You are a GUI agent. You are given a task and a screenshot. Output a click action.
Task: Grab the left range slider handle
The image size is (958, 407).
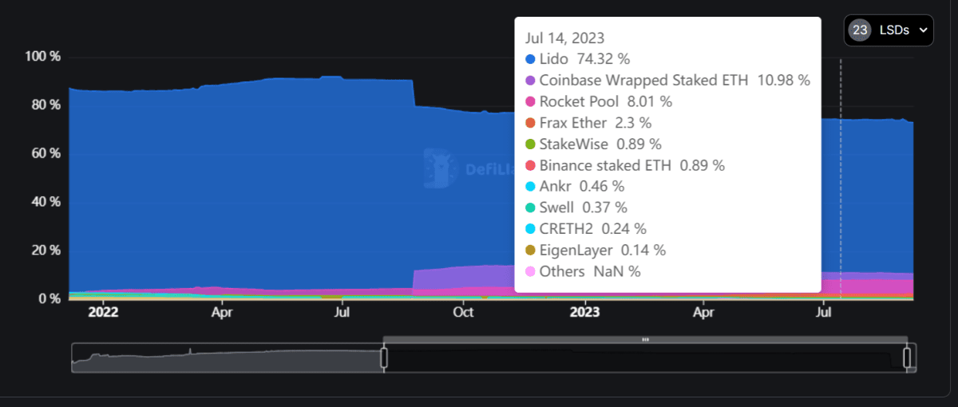coord(384,358)
